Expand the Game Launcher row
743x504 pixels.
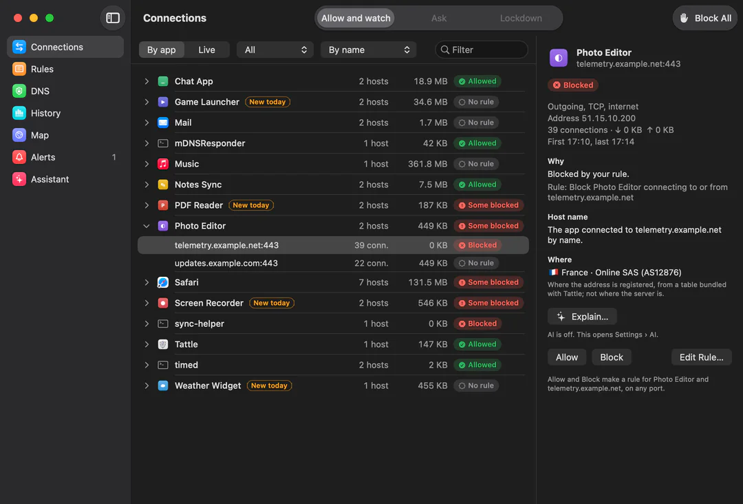[x=147, y=102]
